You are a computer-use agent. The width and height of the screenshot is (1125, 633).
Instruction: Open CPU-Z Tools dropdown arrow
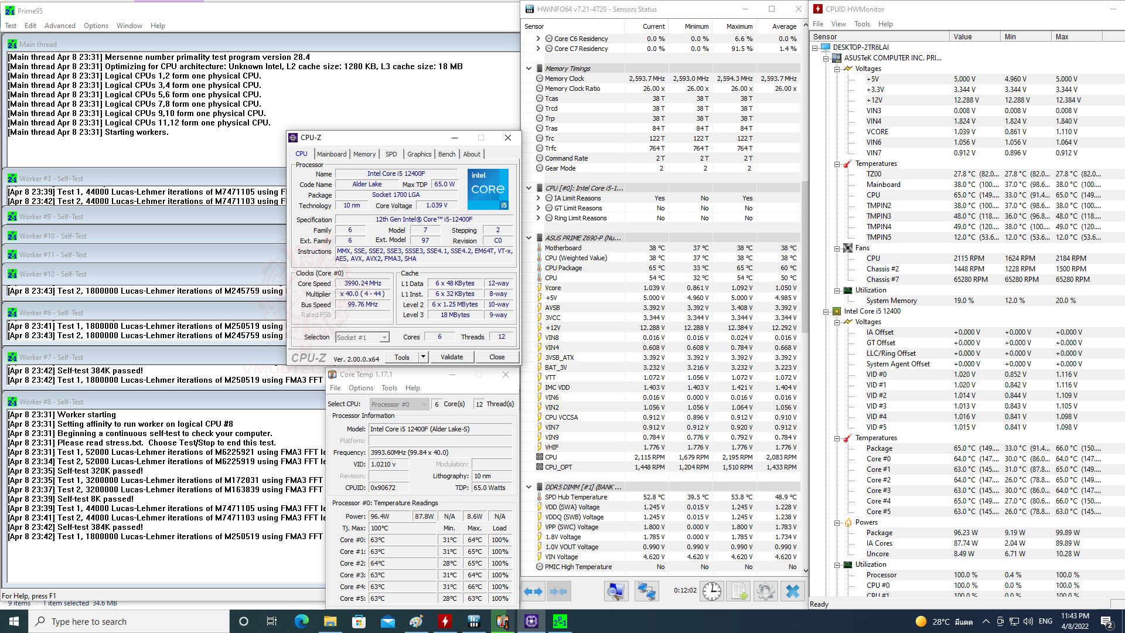pos(423,357)
